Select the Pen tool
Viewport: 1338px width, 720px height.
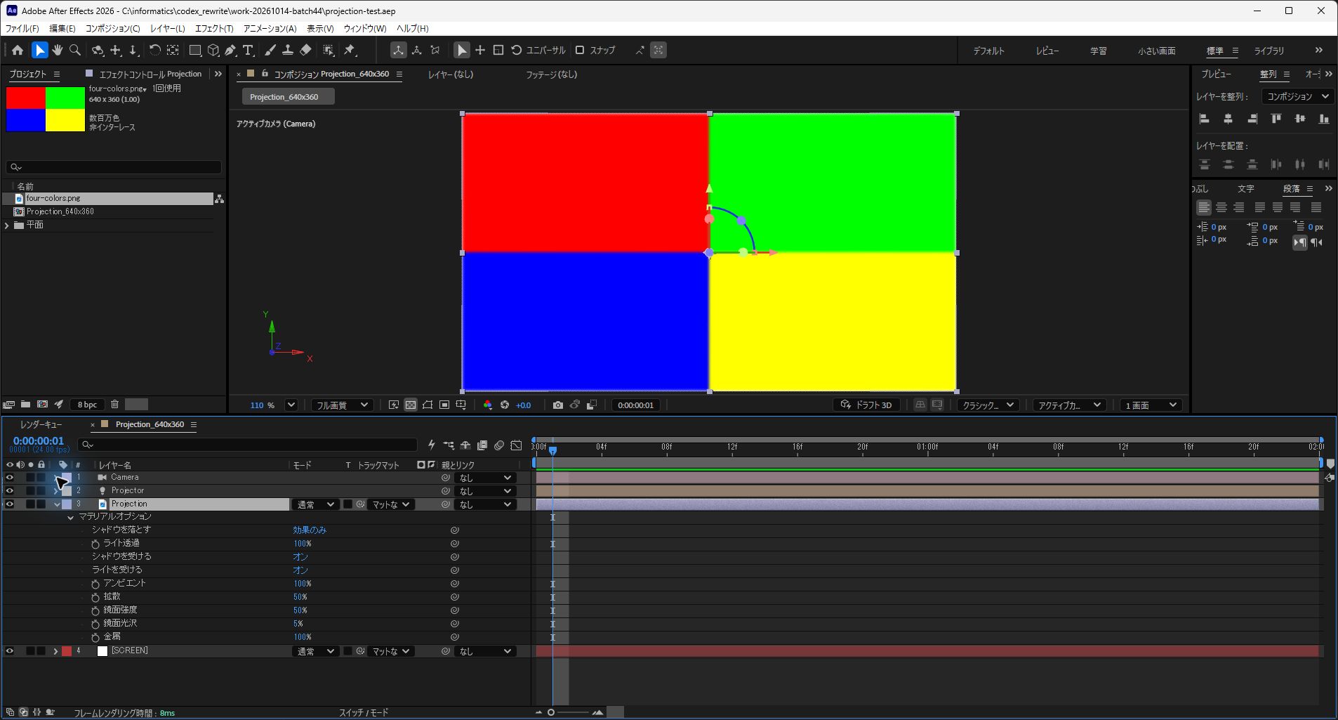[x=230, y=50]
